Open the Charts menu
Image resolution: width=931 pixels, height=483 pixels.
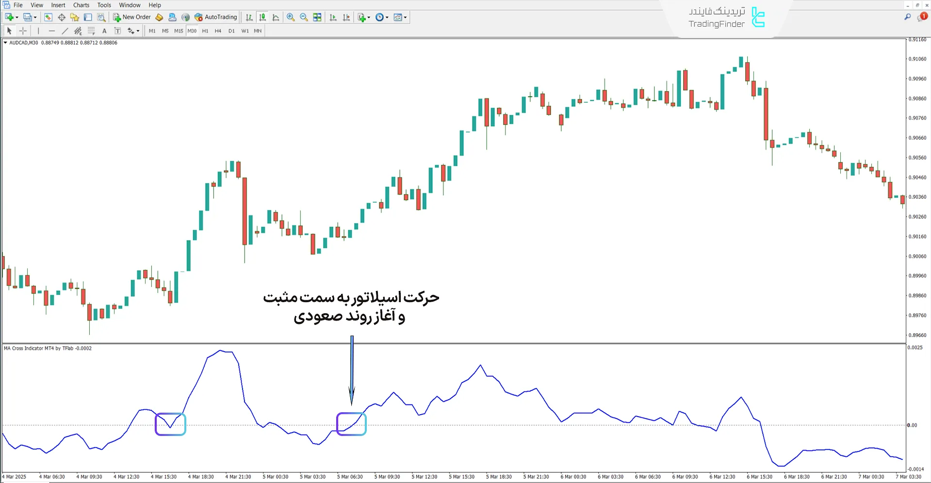81,5
